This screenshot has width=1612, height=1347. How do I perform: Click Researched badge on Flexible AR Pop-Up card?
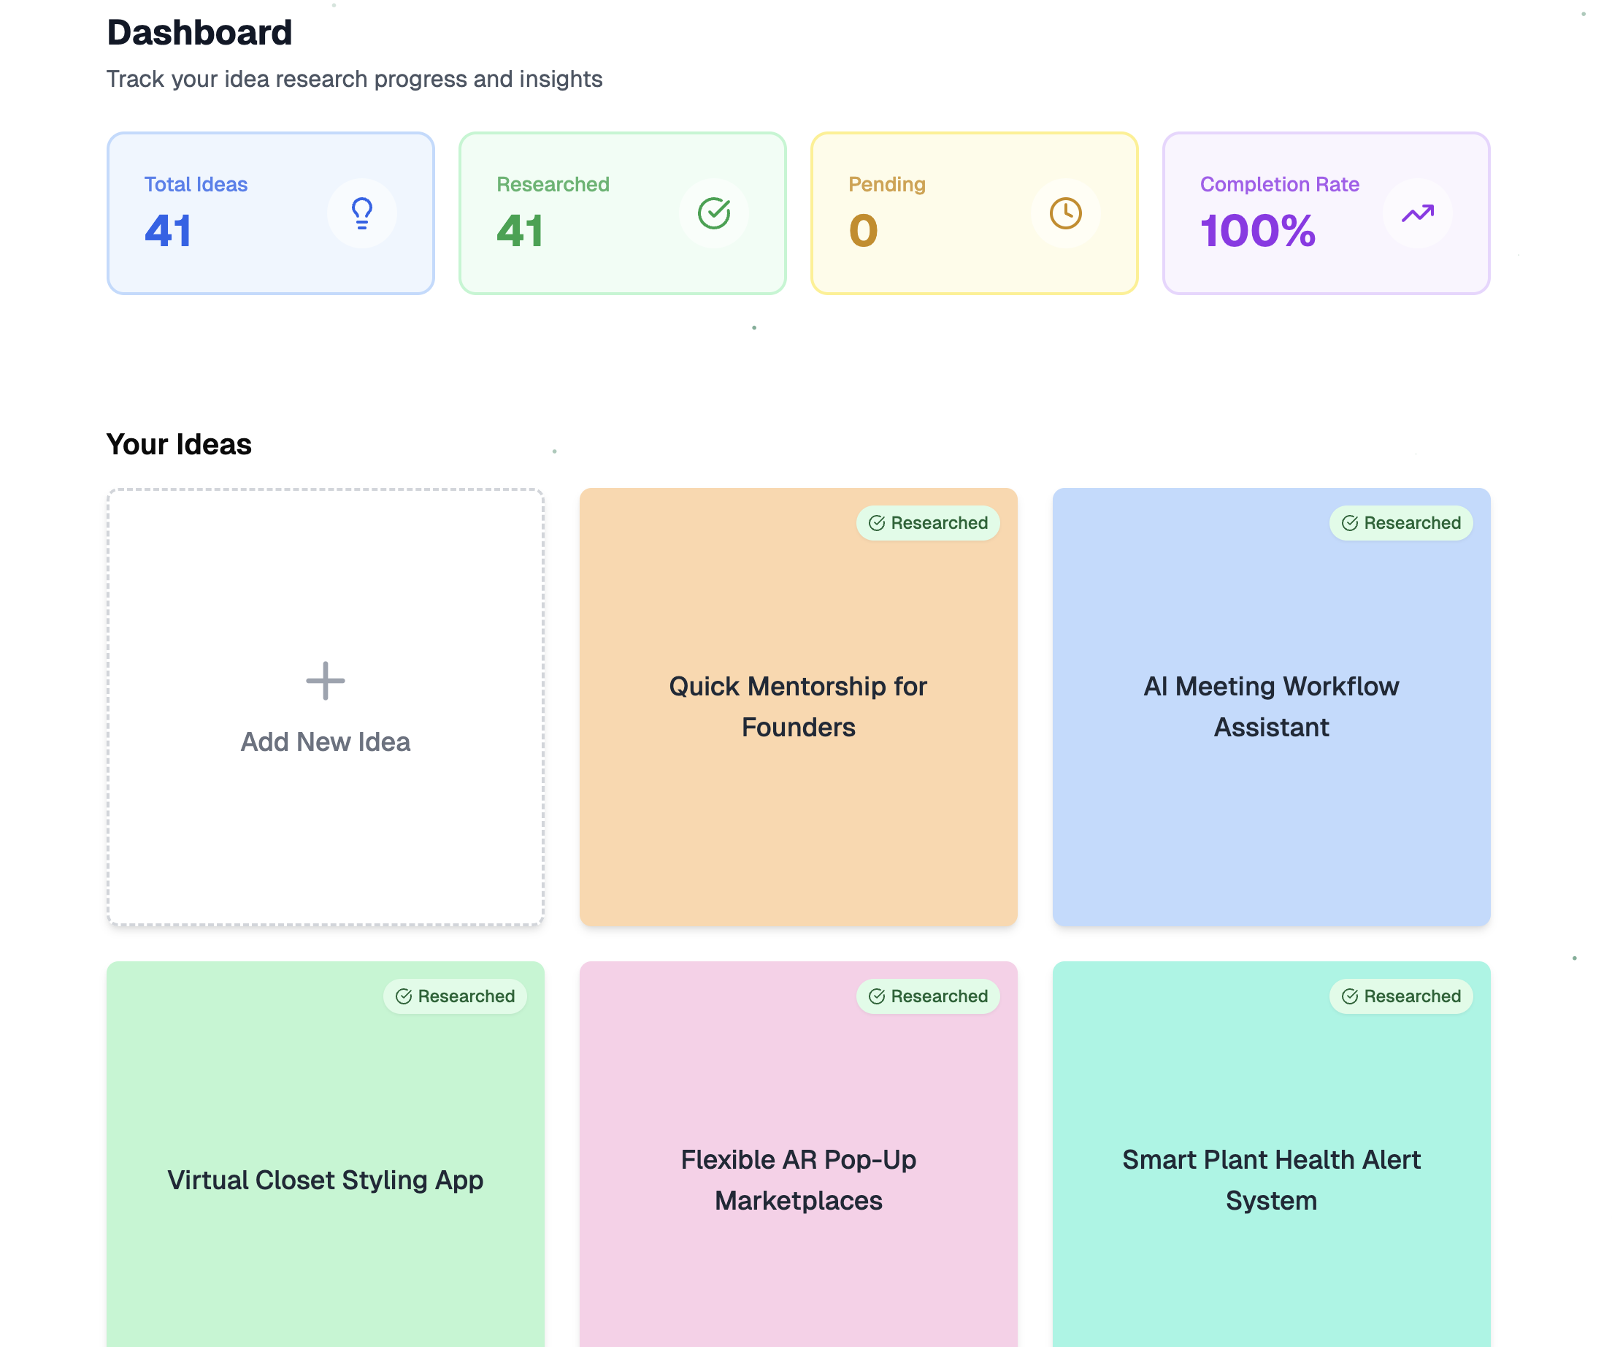pyautogui.click(x=927, y=996)
